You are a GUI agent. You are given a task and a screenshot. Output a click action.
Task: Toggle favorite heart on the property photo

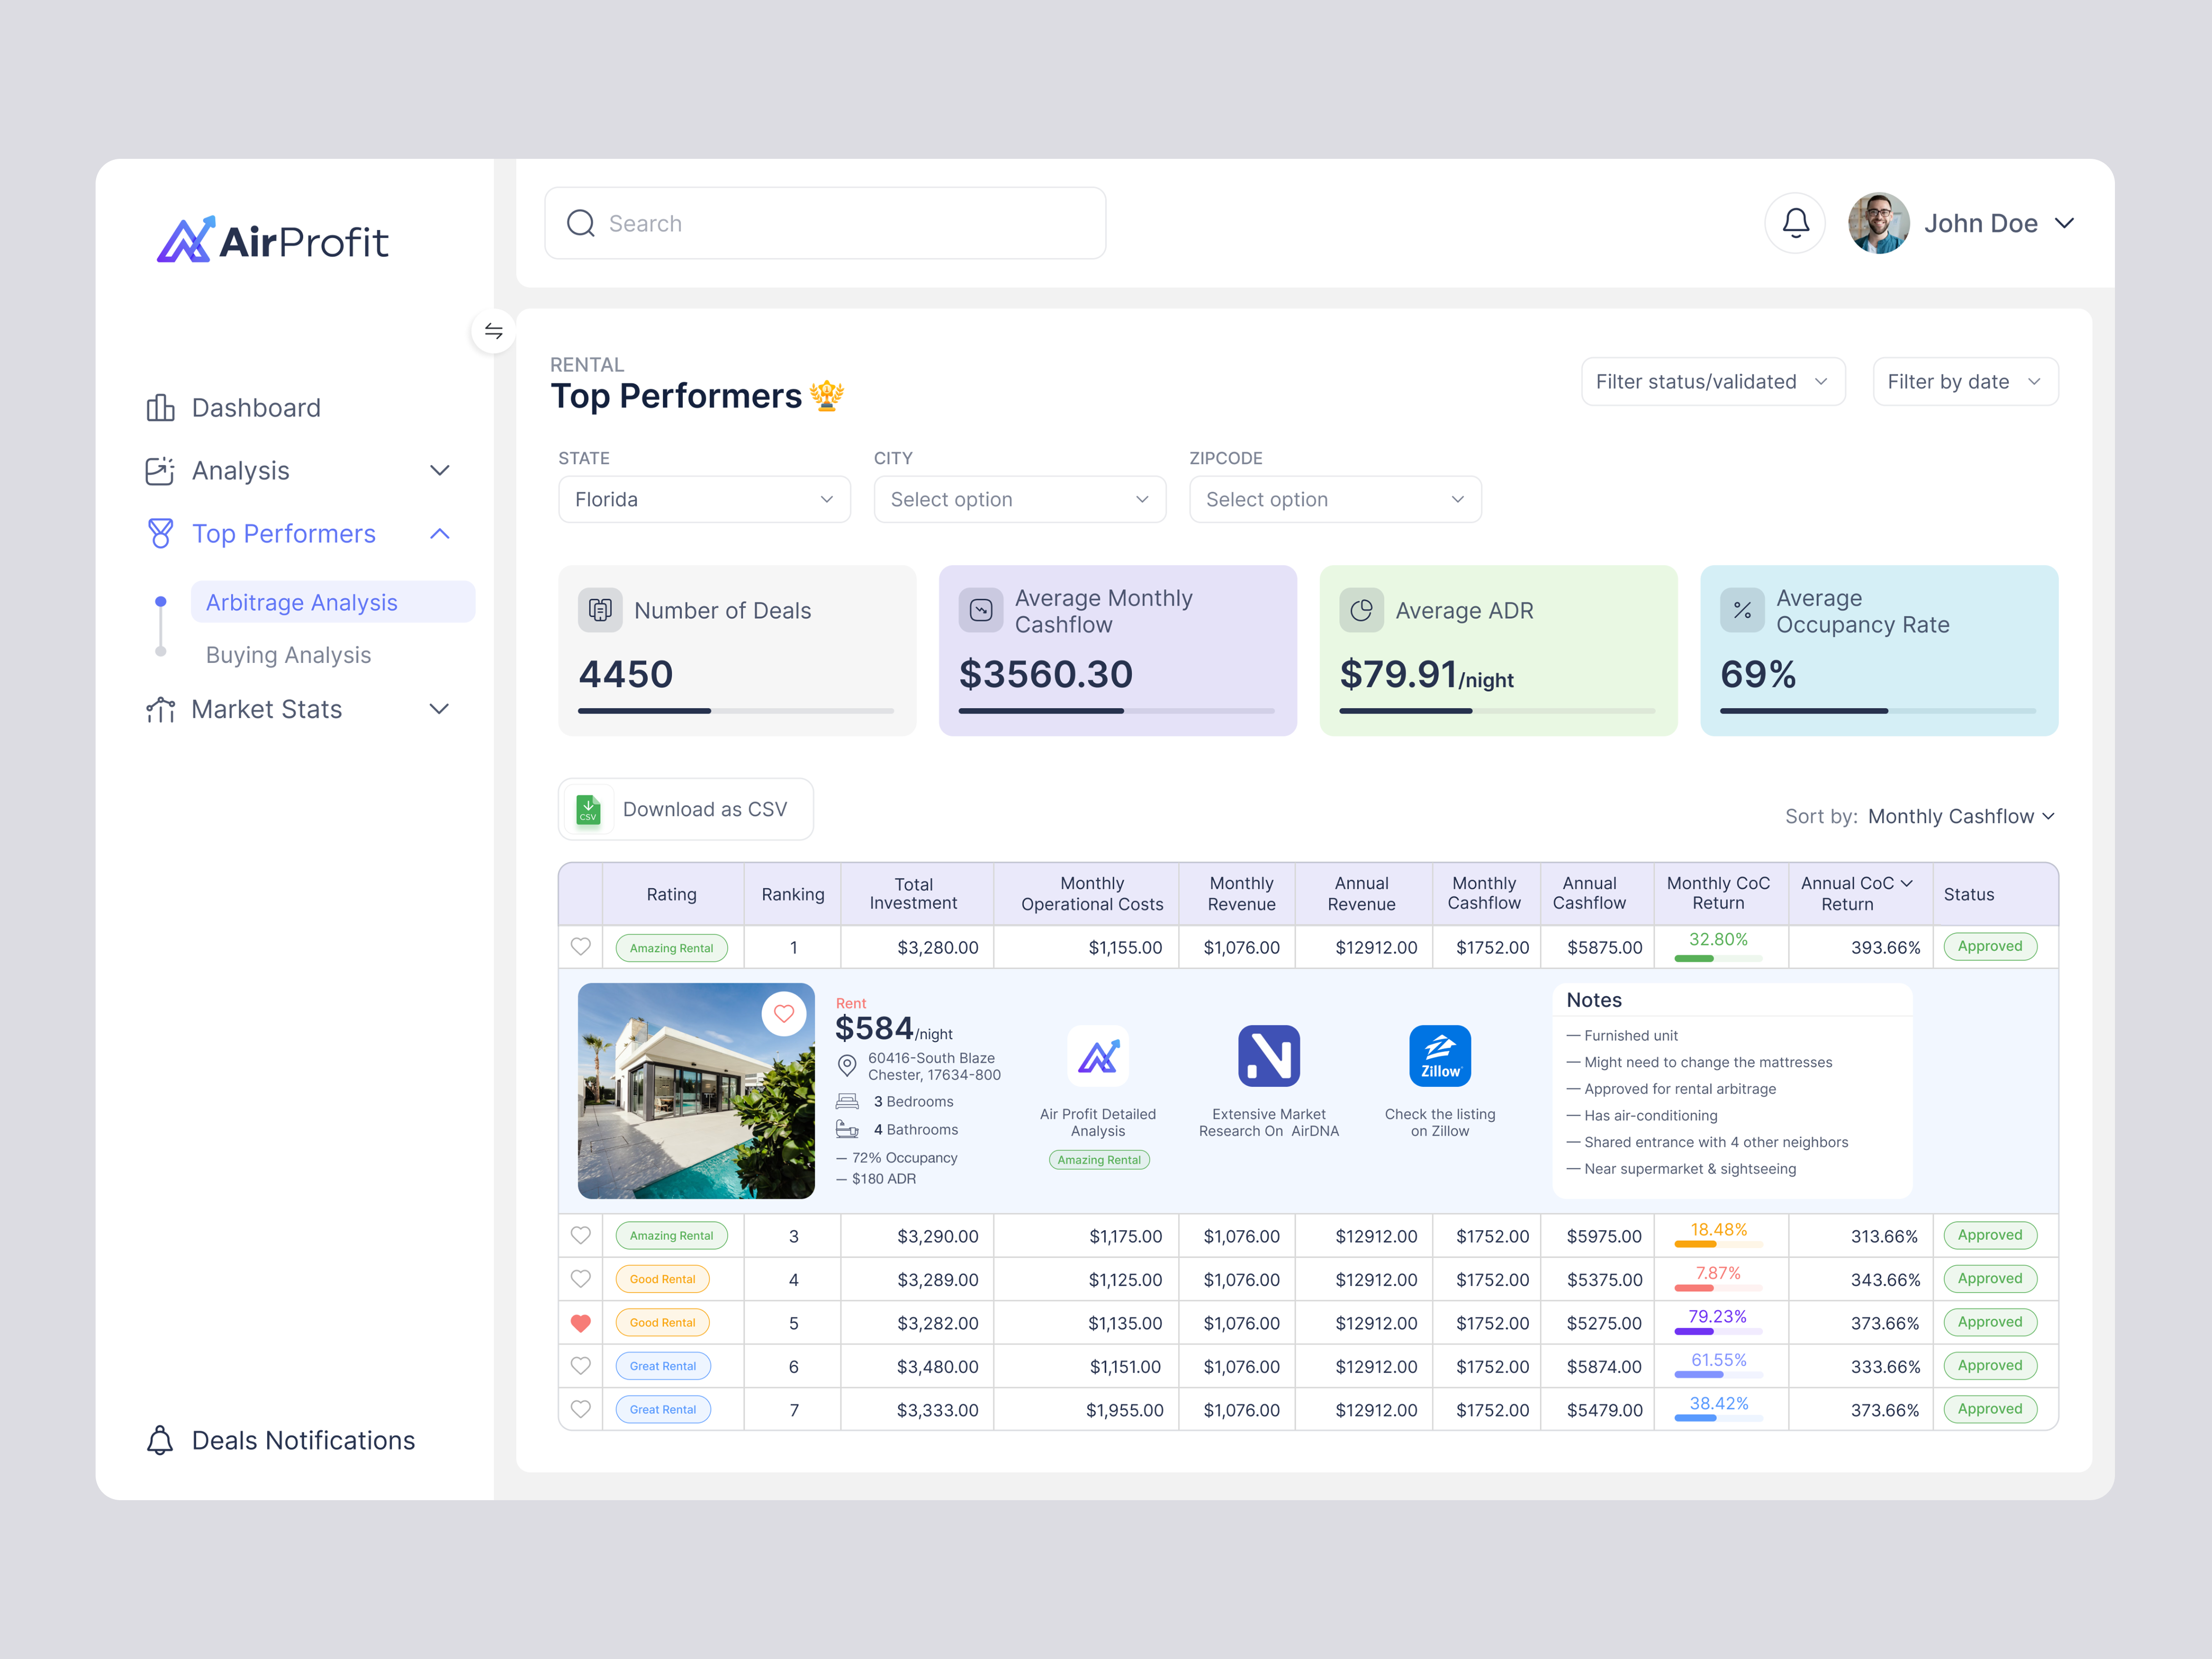784,1013
